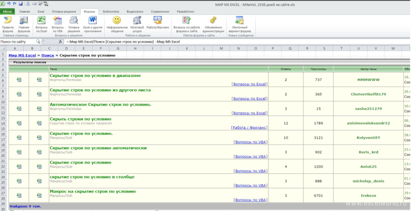Open the green Меню tab
The width and height of the screenshot is (412, 211).
(x=7, y=12)
